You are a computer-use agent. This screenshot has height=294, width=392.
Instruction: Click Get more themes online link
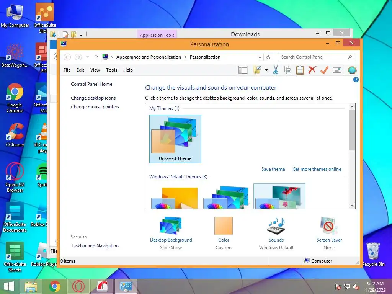[x=317, y=169]
